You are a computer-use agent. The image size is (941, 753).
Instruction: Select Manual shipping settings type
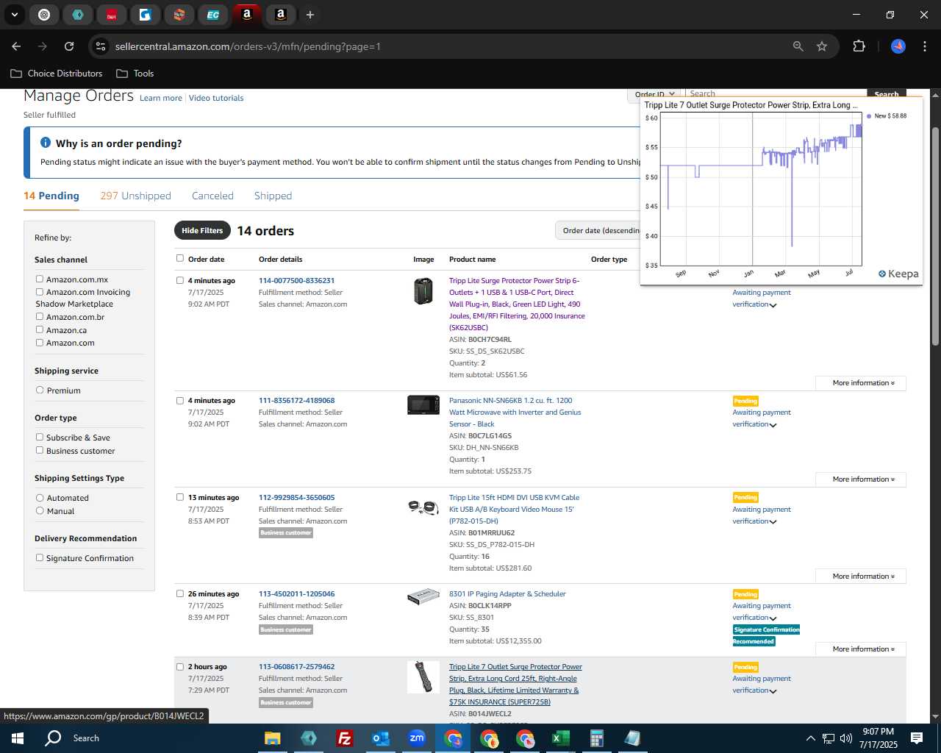[x=40, y=510]
